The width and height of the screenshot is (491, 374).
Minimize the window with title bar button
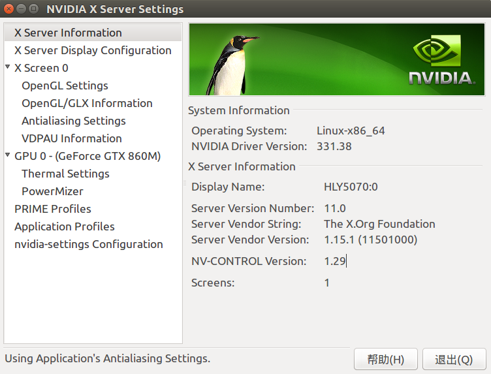21,8
